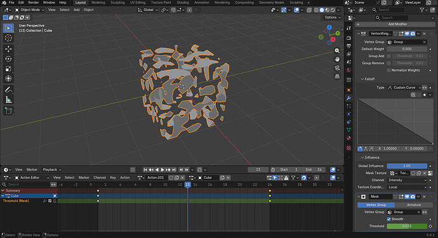Viewport: 438px width, 238px height.
Task: Open the Object Data properties tab
Action: [x=348, y=130]
